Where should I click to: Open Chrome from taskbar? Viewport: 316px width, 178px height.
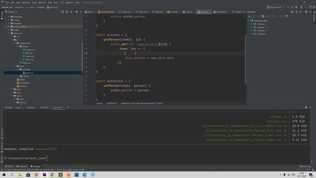point(52,175)
